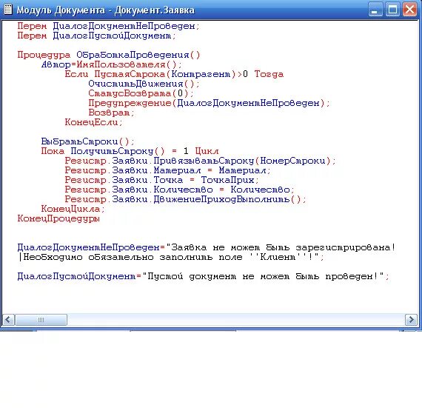The image size is (422, 408).
Task: Click line 'ДиалогПустойДокумент="Пустой документ не может'
Action: point(204,276)
